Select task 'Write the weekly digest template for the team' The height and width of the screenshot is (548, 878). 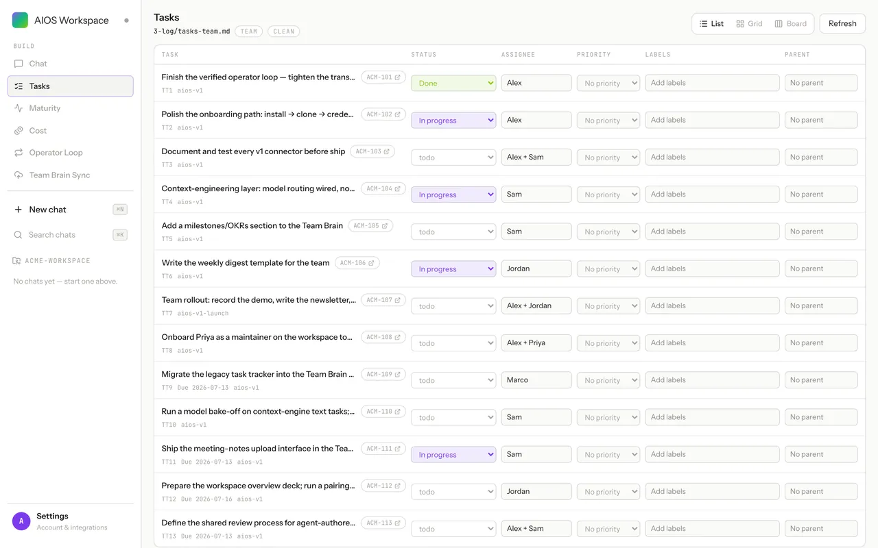(x=246, y=263)
